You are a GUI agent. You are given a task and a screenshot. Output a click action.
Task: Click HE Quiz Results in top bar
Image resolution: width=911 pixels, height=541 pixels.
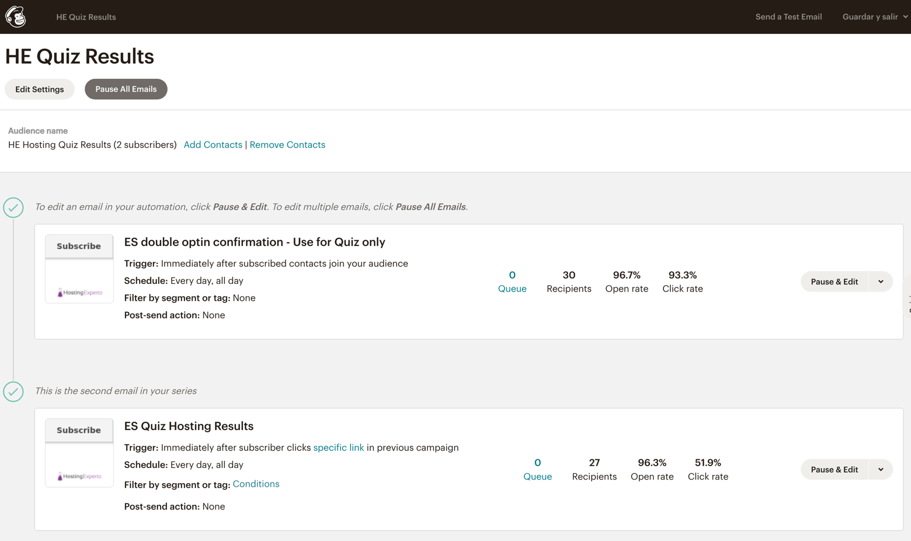pyautogui.click(x=86, y=17)
